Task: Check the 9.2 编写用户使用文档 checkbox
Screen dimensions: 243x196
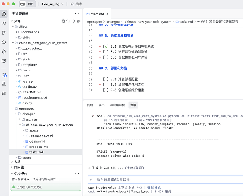Action: pyautogui.click(x=106, y=84)
